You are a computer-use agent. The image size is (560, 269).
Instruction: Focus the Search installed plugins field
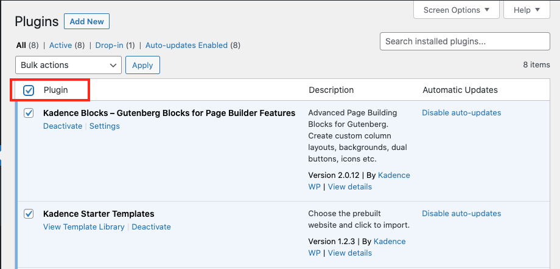(x=464, y=41)
